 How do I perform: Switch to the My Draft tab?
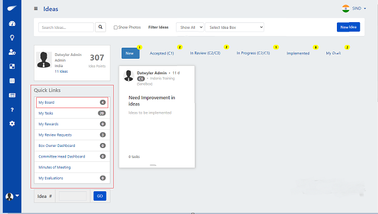[334, 53]
